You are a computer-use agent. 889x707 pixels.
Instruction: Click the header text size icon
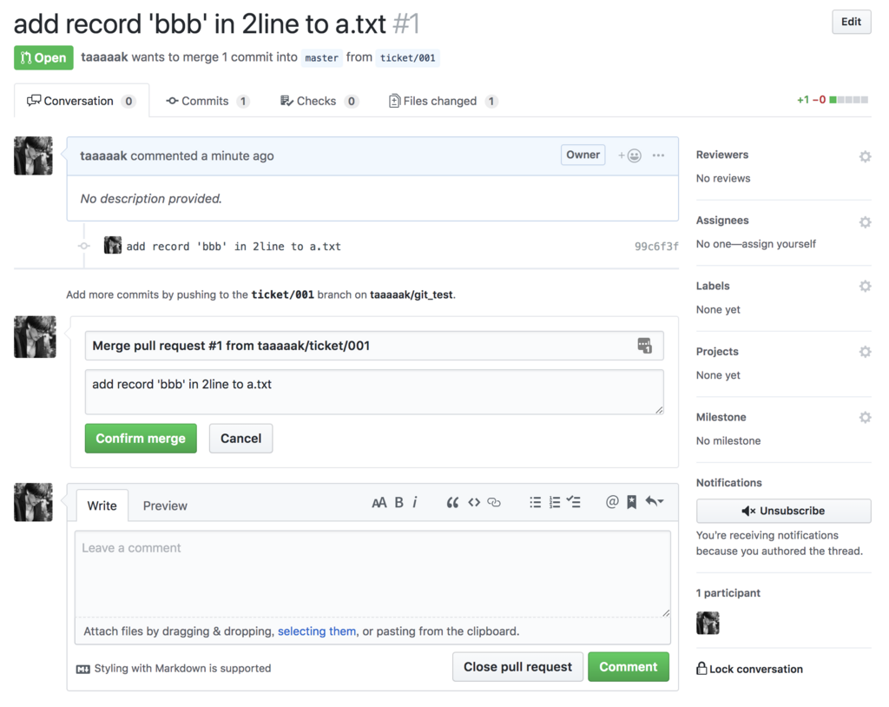[379, 503]
